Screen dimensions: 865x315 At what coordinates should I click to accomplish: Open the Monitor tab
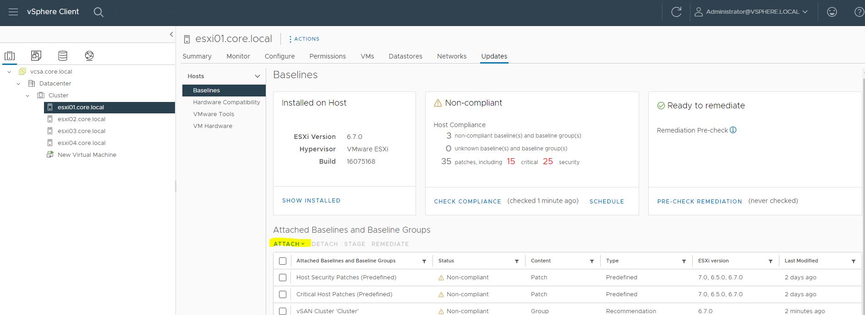[238, 56]
